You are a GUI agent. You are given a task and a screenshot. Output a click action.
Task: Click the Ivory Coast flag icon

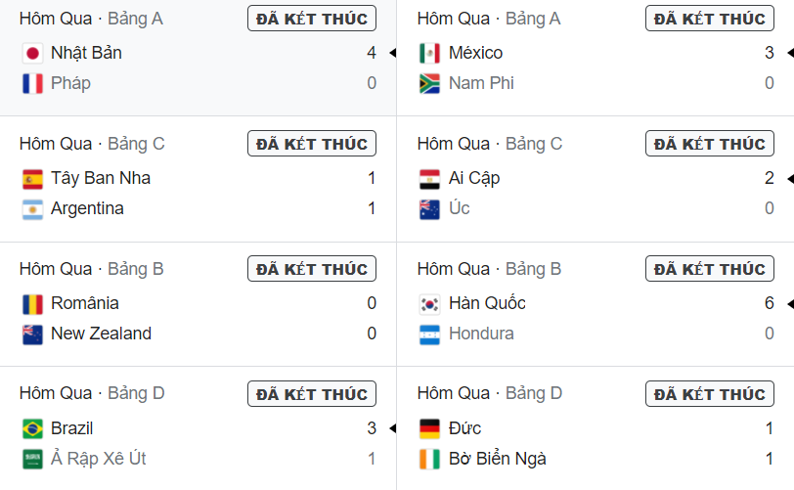pos(430,460)
